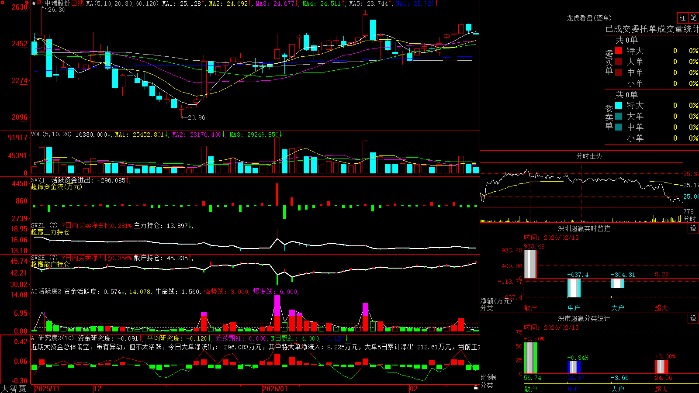Viewport: 699px width, 393px height.
Task: Open 设 settings for 深圳超赢实时监控
Action: click(693, 228)
